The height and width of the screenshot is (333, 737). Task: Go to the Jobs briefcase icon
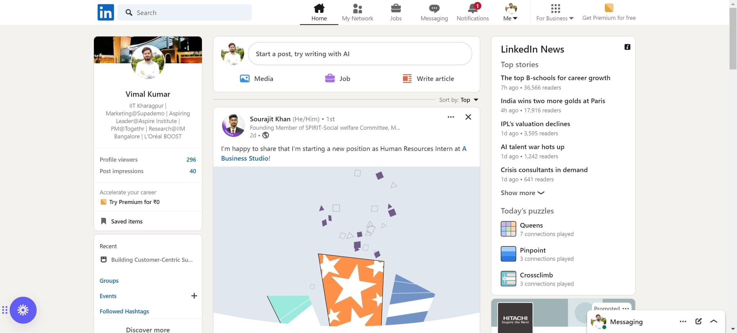pos(395,9)
